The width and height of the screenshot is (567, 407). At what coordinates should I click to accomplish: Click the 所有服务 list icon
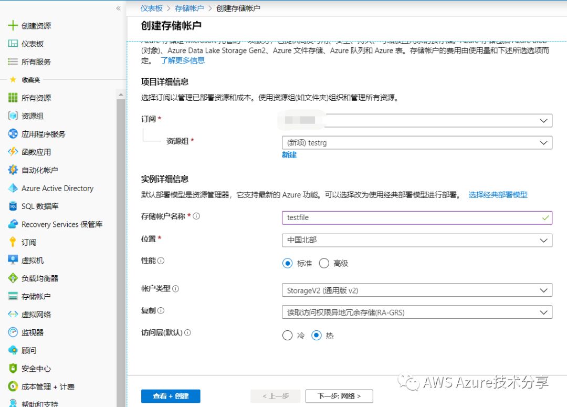tap(13, 61)
